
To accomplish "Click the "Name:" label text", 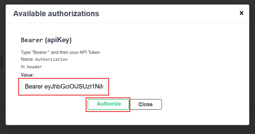I will (27, 59).
